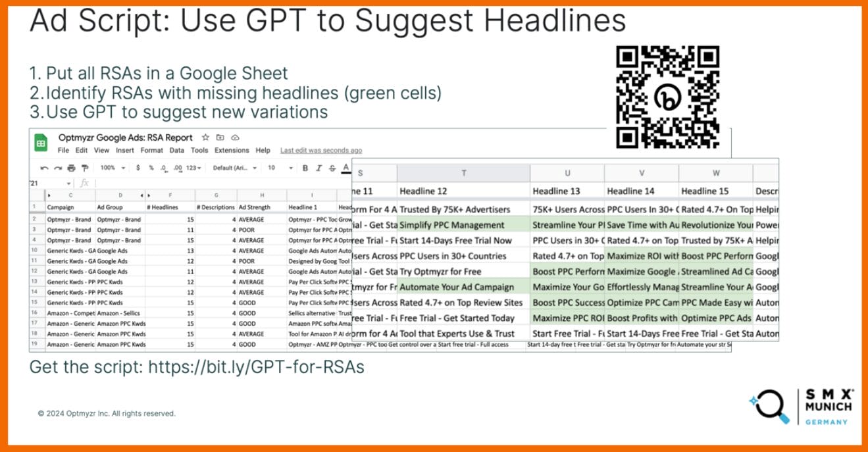Open the Extensions menu
This screenshot has width=868, height=452.
232,151
